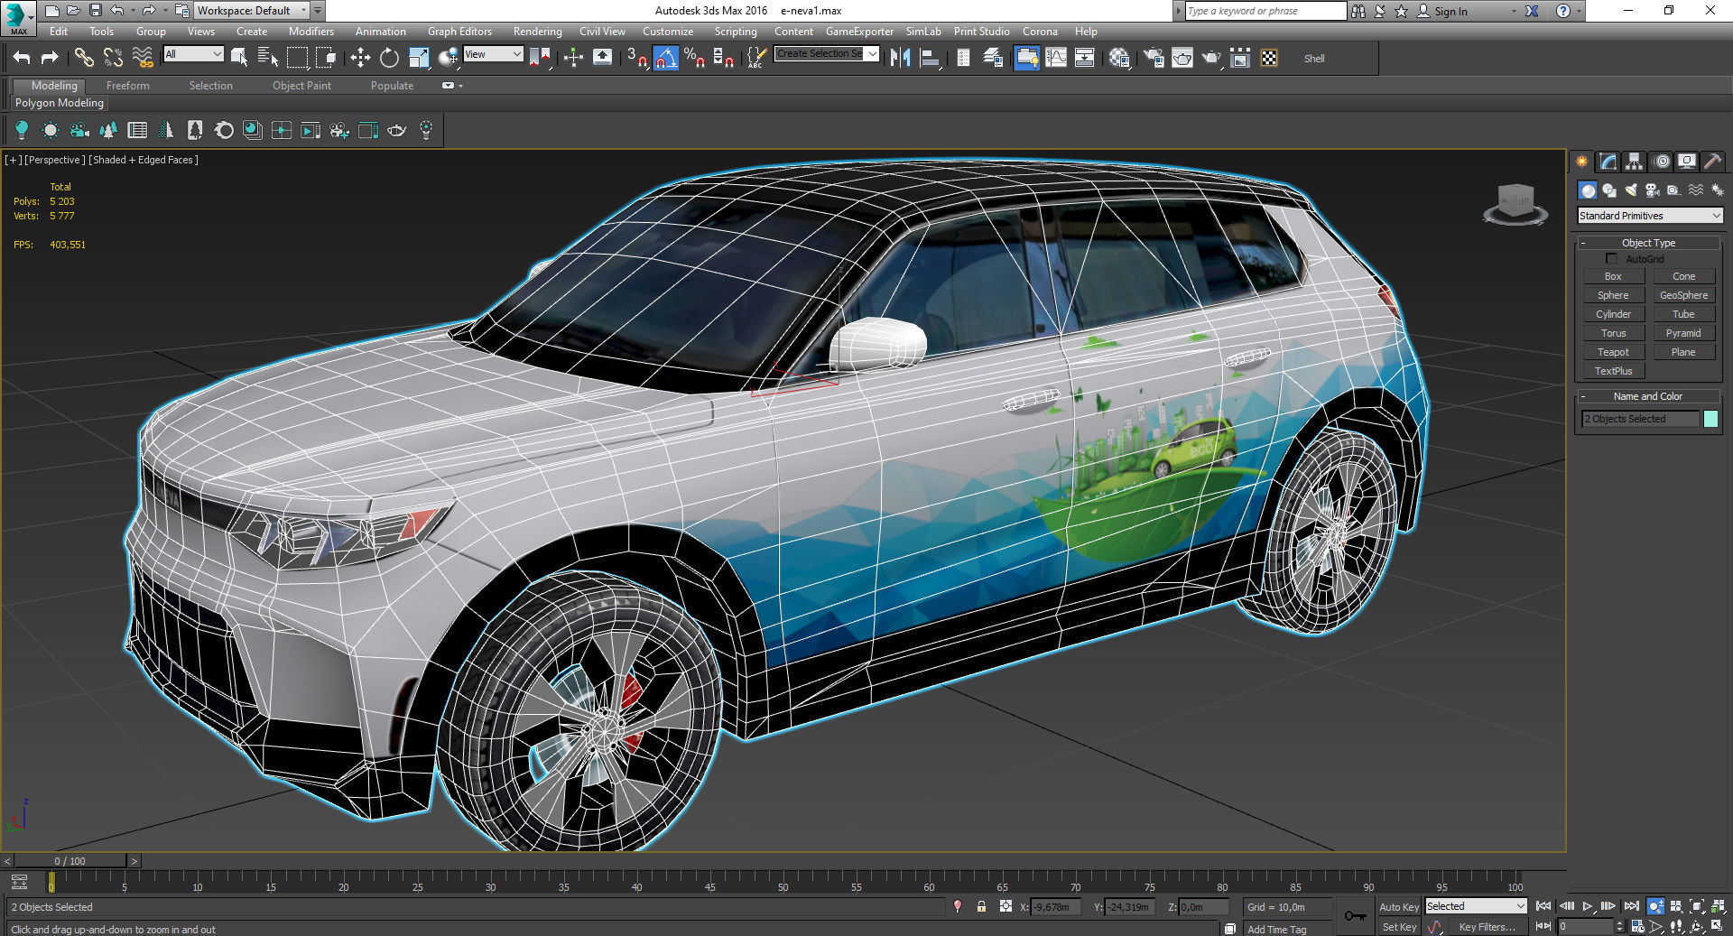
Task: Select the Teapot primitive button
Action: click(x=1613, y=352)
